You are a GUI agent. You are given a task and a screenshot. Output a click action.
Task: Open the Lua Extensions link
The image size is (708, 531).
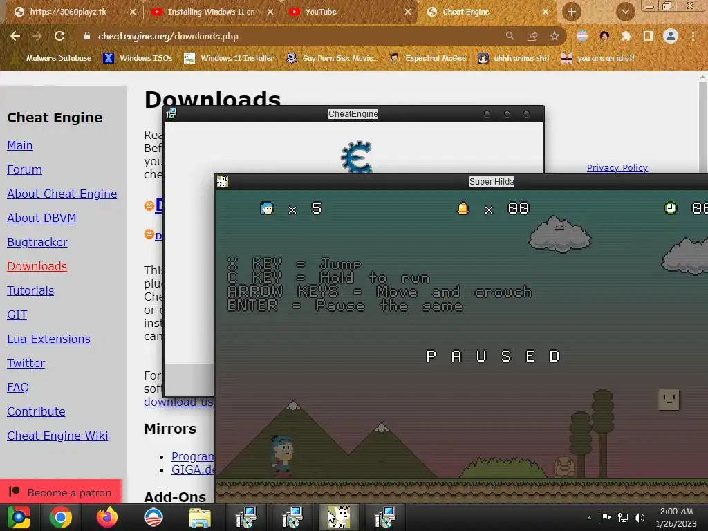[49, 339]
